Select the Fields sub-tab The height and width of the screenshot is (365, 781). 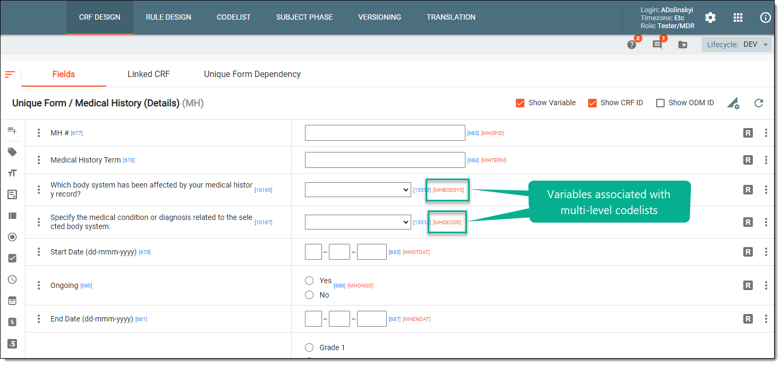[x=64, y=74]
